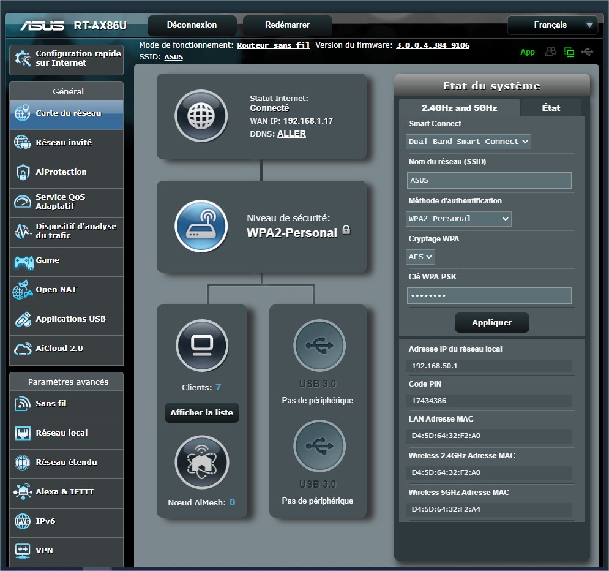
Task: Click the Game controller icon
Action: [24, 262]
